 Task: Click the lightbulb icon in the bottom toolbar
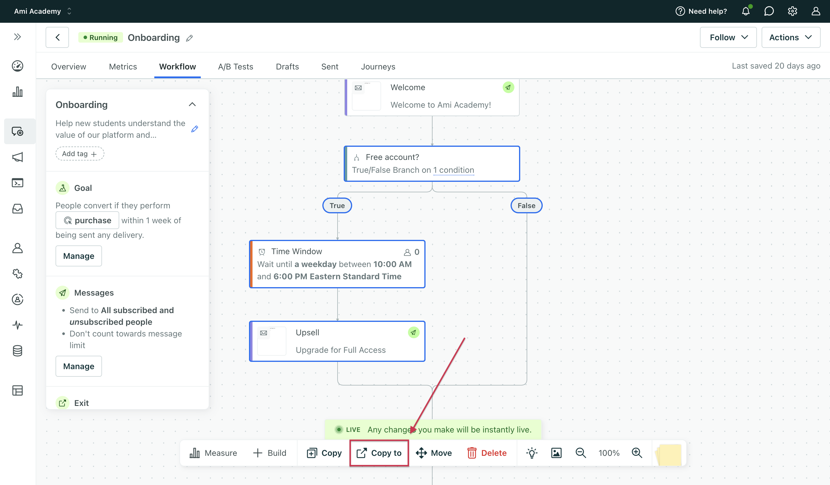(x=532, y=453)
